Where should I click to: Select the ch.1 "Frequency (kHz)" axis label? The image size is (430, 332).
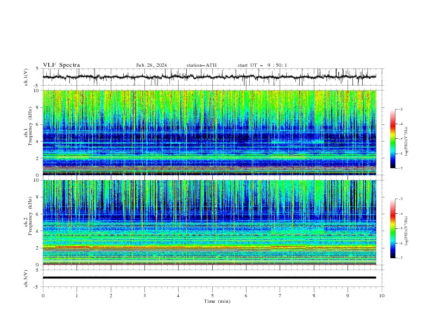[x=30, y=126]
